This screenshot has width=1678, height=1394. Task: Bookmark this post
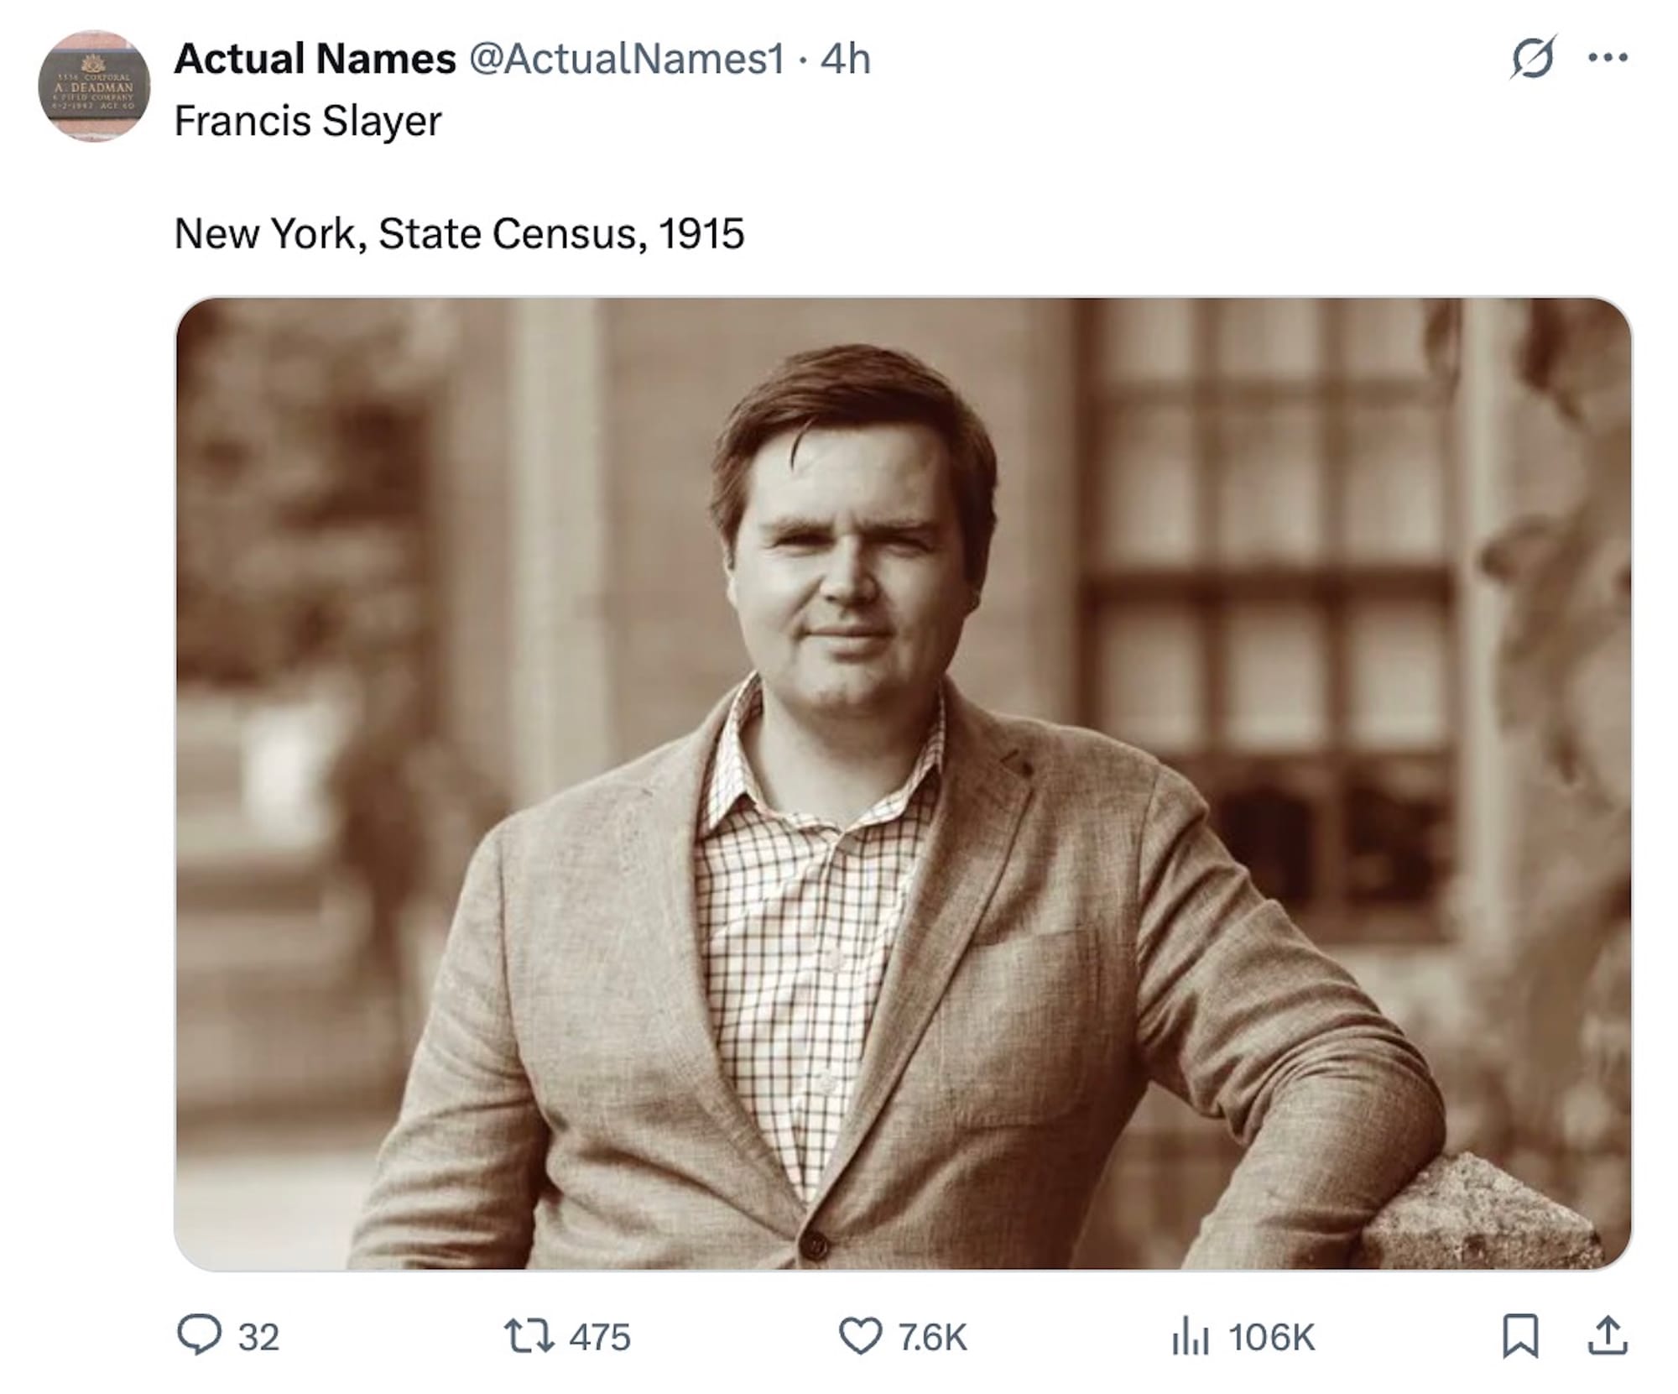click(x=1519, y=1336)
